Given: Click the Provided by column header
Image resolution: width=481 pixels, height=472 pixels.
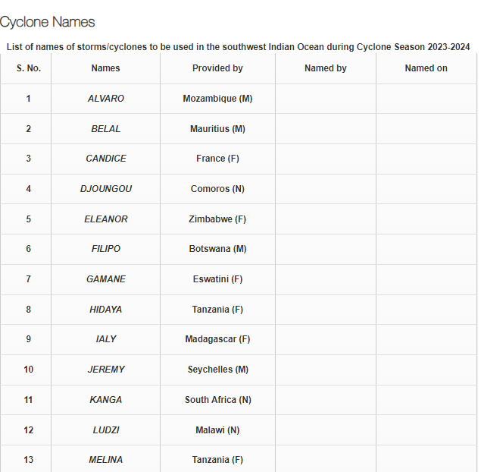Looking at the screenshot, I should [x=217, y=68].
